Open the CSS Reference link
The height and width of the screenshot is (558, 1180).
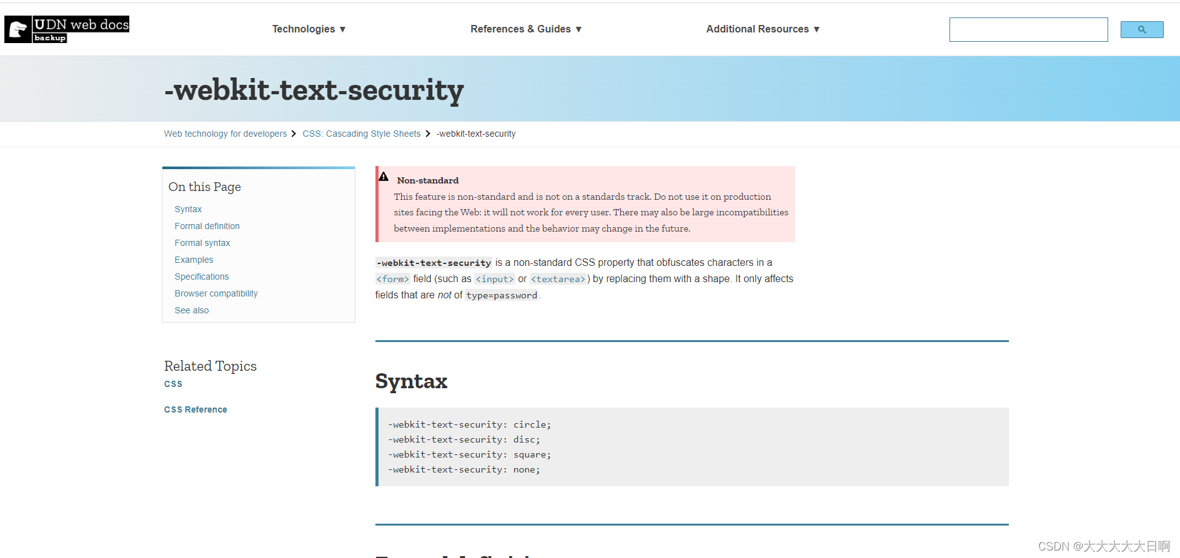coord(196,409)
